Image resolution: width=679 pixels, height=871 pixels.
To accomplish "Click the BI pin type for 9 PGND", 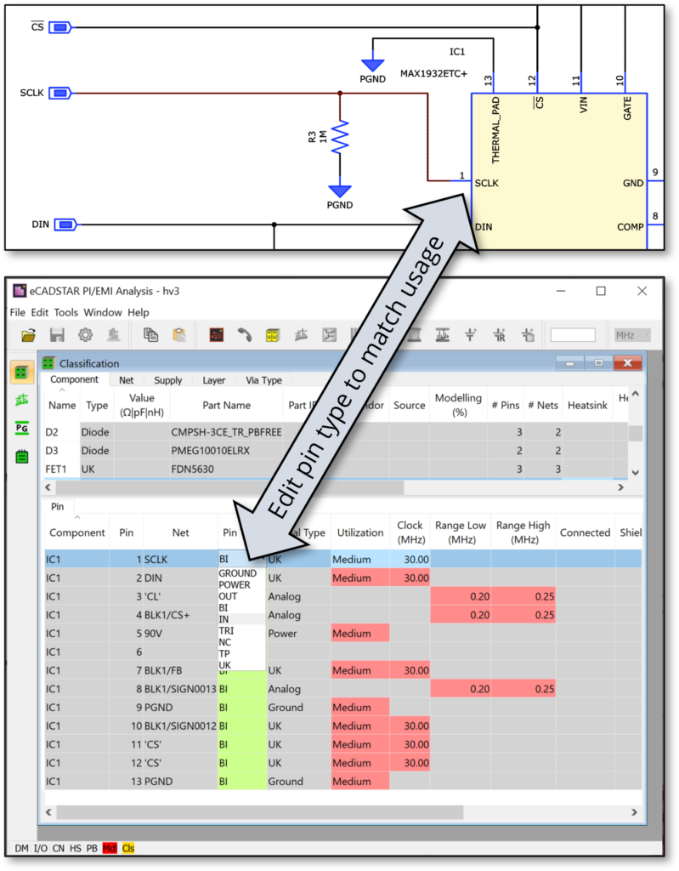I will click(x=241, y=707).
